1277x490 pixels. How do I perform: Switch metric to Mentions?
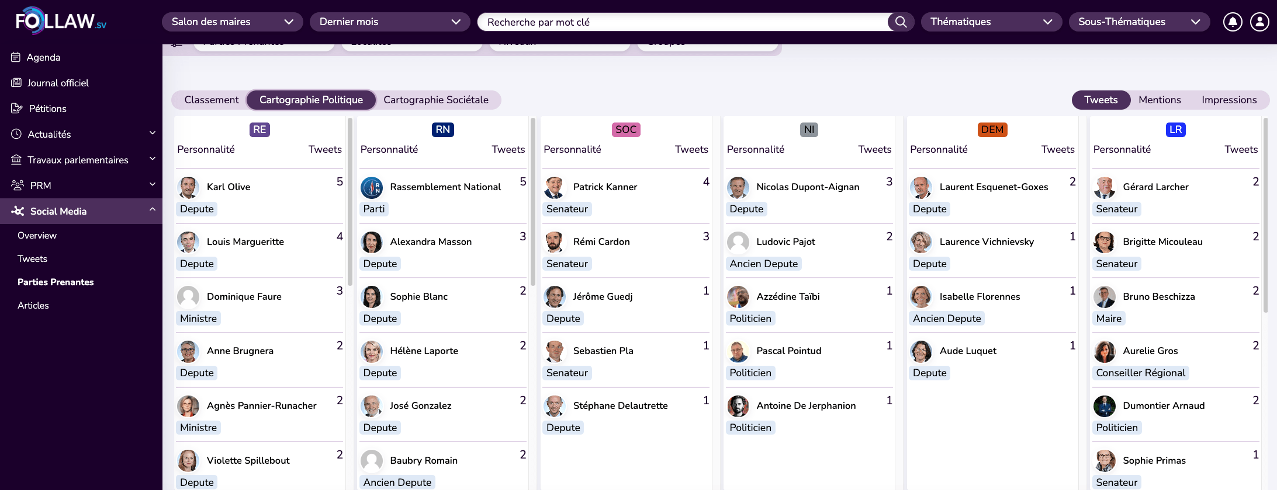click(1160, 100)
